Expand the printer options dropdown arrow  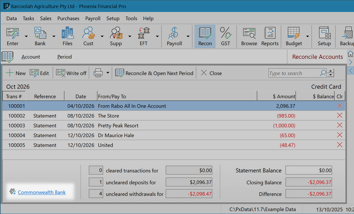(x=108, y=73)
